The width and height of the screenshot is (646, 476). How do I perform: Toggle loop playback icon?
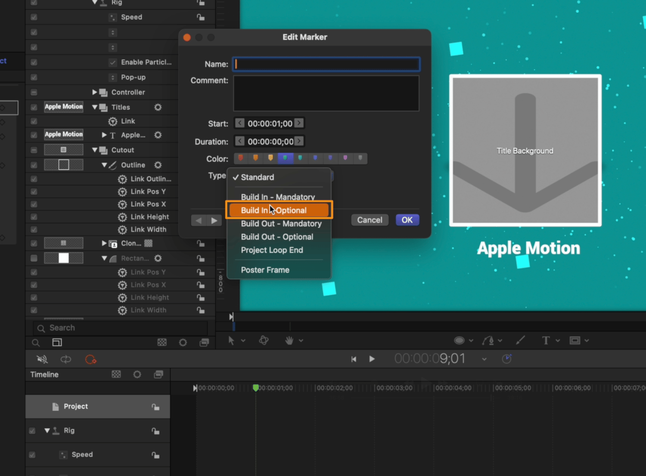click(x=66, y=359)
